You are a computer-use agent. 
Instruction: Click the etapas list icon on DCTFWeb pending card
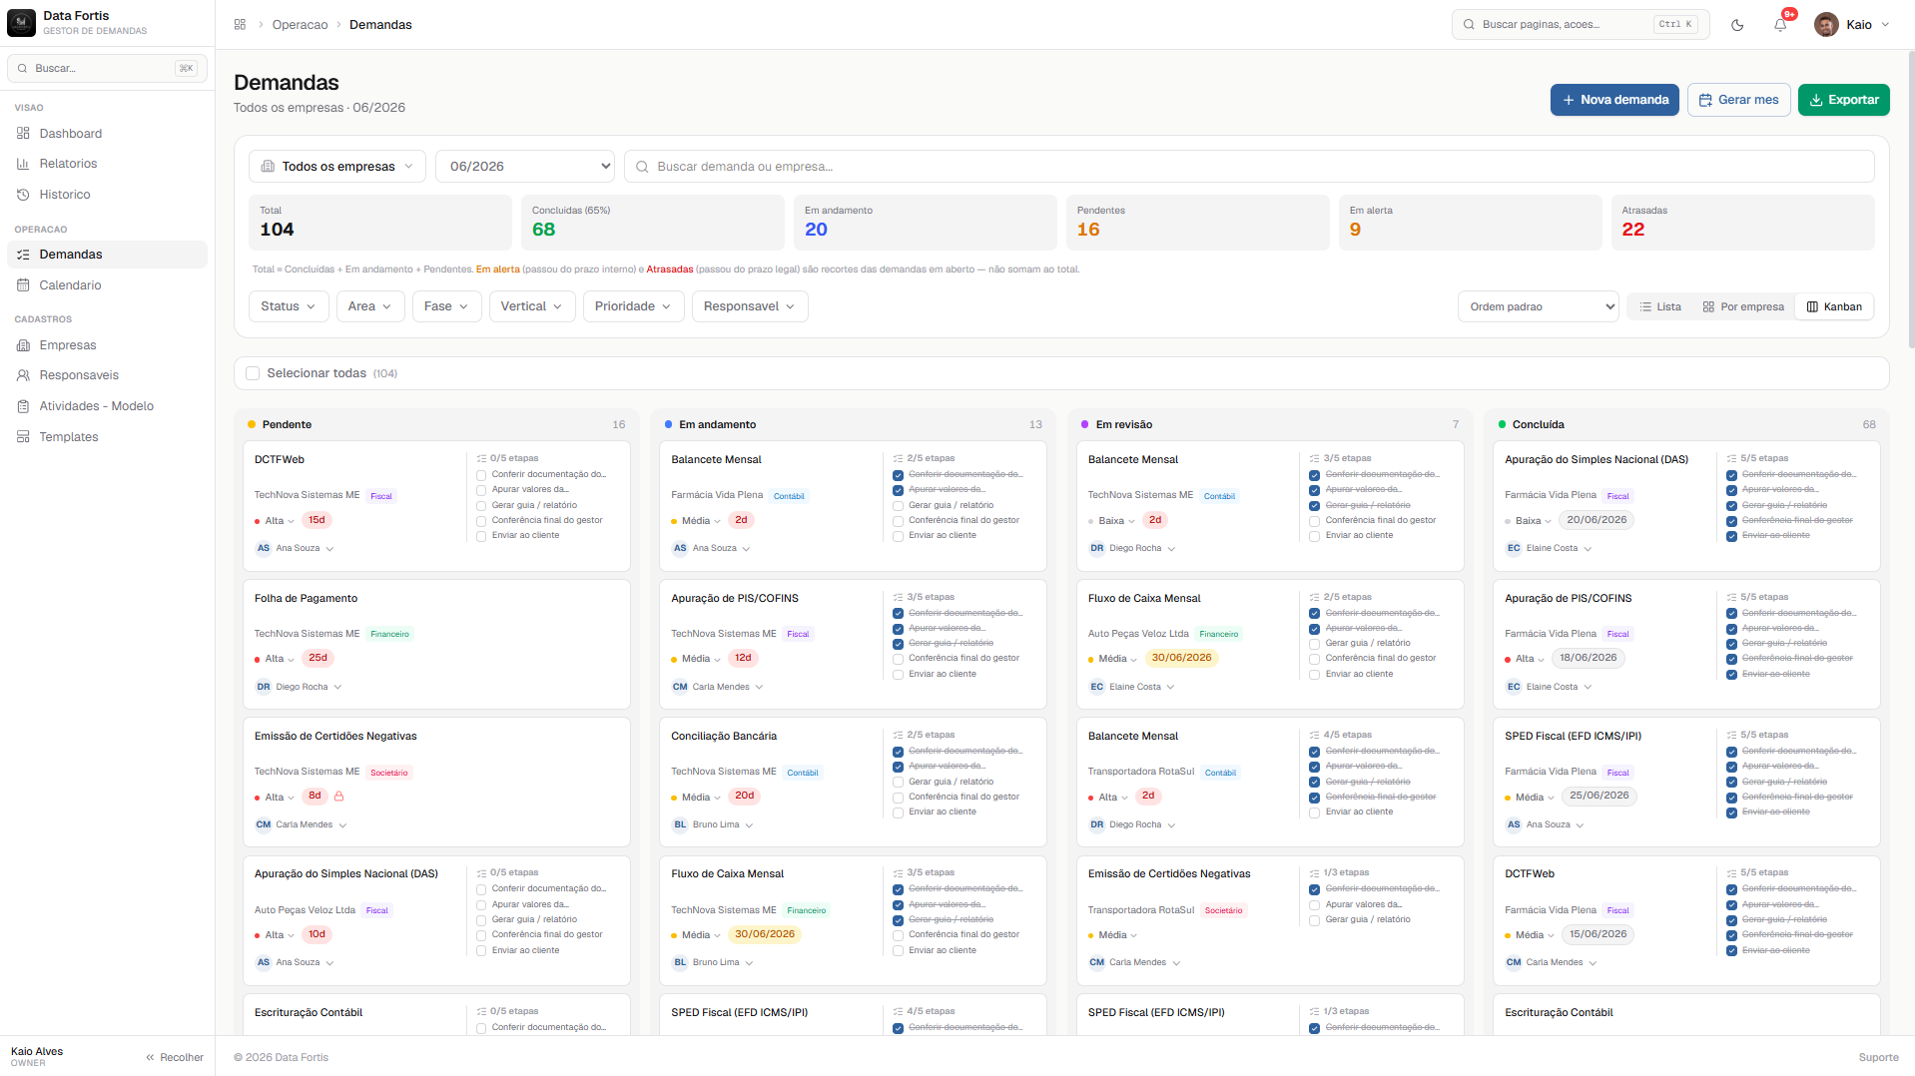(481, 459)
